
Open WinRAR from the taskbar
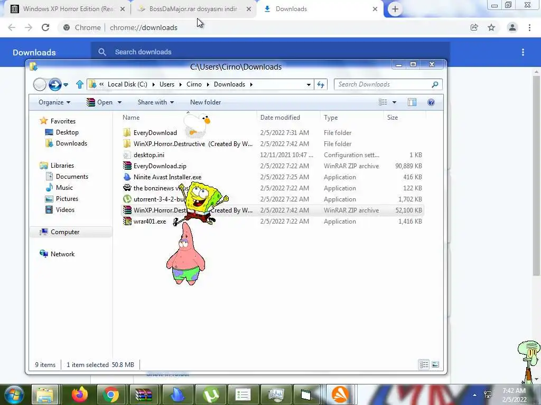tap(144, 394)
